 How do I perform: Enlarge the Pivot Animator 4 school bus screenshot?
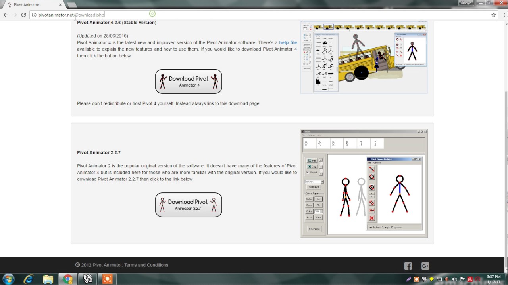click(364, 57)
